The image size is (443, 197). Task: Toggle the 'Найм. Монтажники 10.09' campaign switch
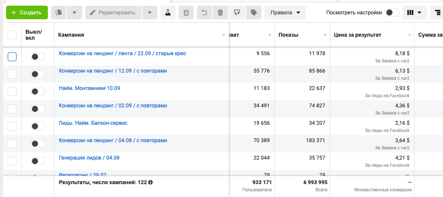point(38,92)
